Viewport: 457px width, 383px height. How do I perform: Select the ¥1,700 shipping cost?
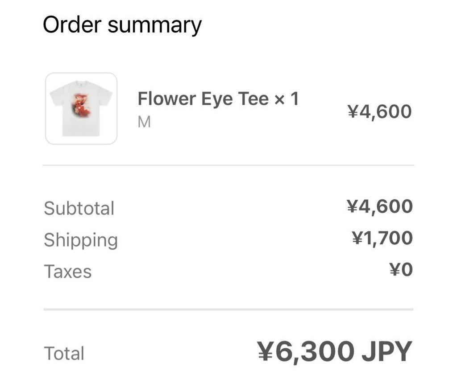point(382,238)
